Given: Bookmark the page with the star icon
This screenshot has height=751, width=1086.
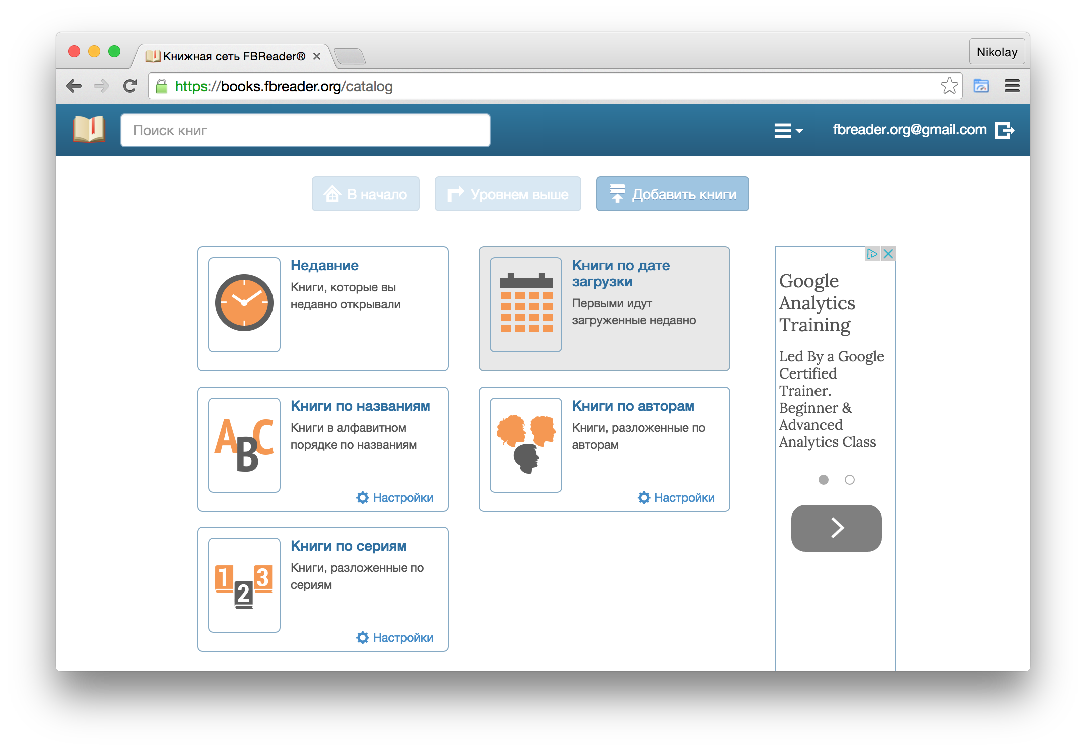Looking at the screenshot, I should [x=949, y=86].
